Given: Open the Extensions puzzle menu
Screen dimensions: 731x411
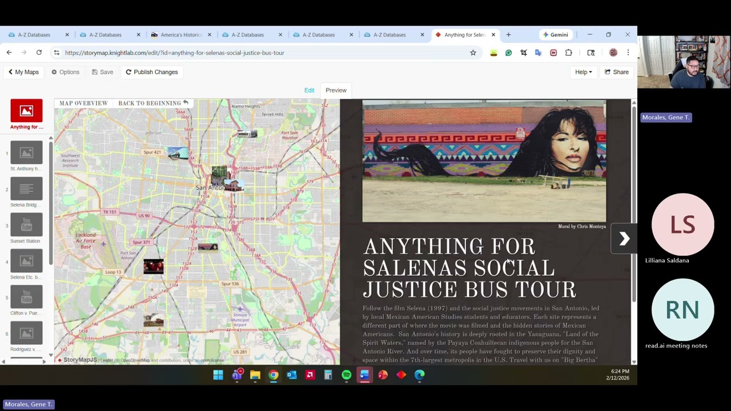Looking at the screenshot, I should (x=568, y=53).
